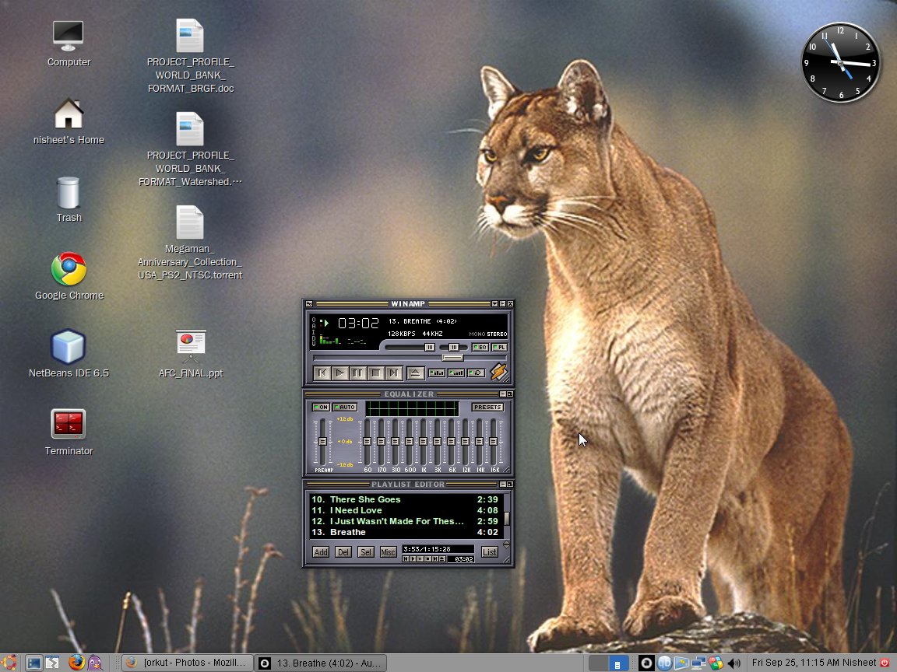Toggle repeat in the Winamp main window
The image size is (897, 672).
tap(476, 373)
